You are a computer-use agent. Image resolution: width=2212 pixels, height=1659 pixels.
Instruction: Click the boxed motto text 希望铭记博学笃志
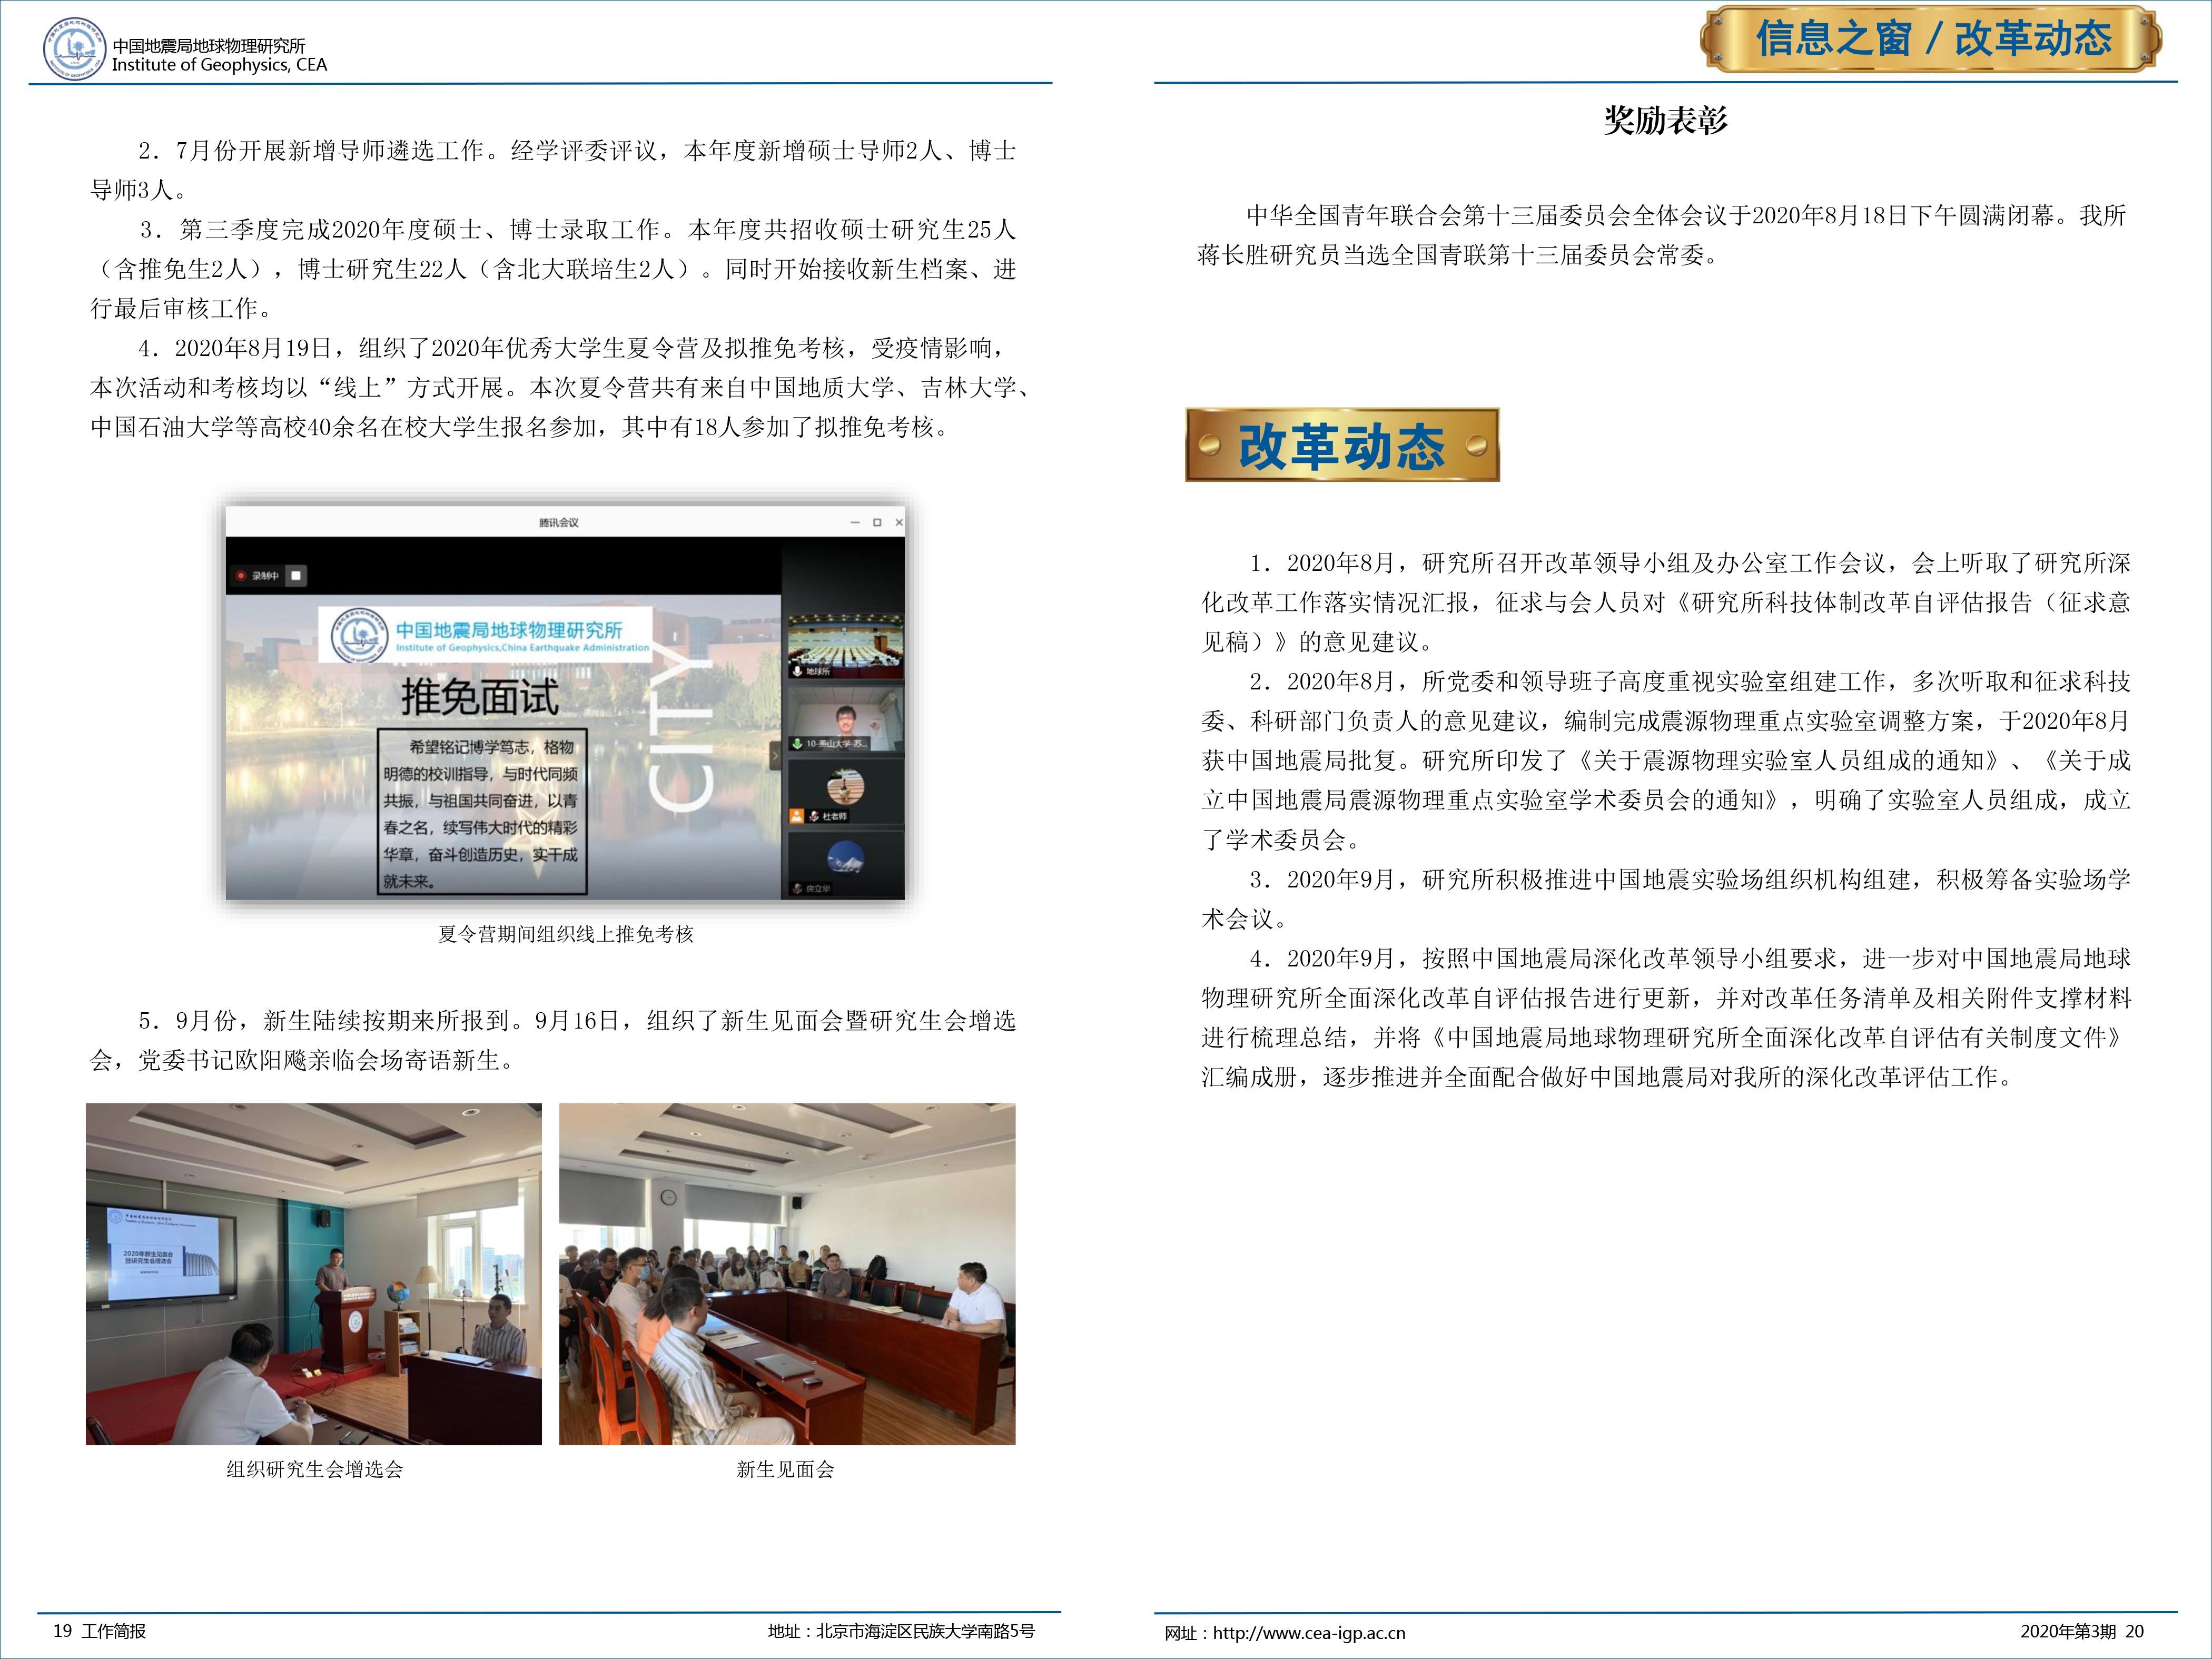[x=482, y=812]
